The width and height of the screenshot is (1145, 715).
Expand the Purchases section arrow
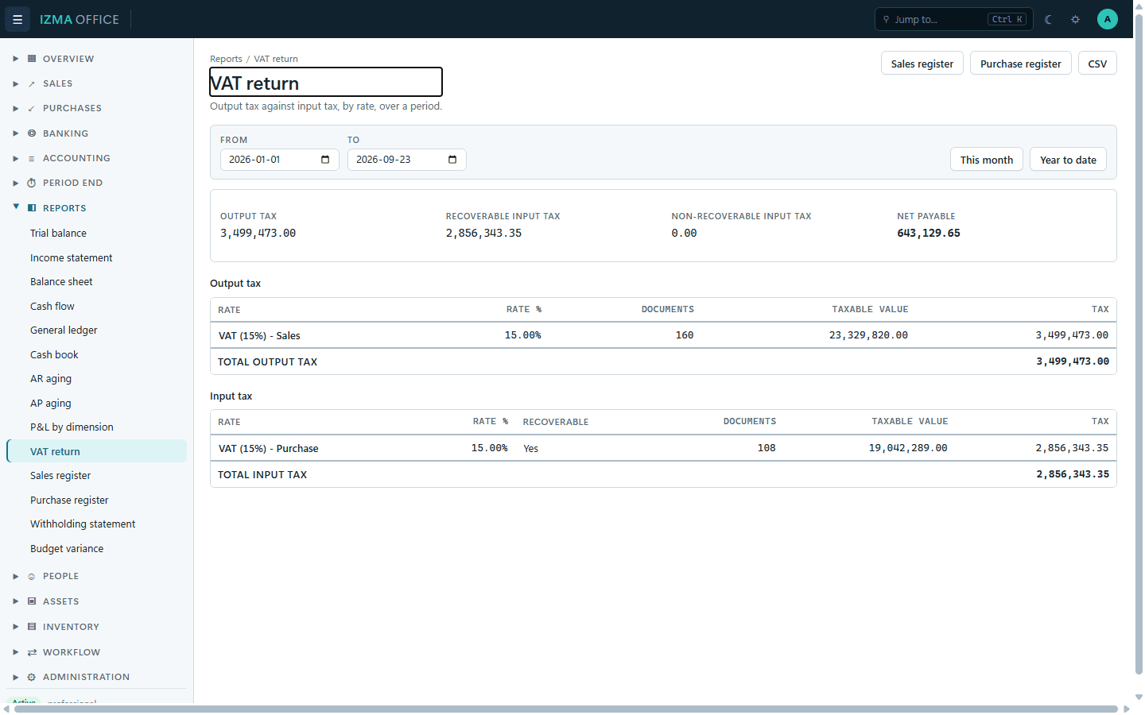point(15,108)
